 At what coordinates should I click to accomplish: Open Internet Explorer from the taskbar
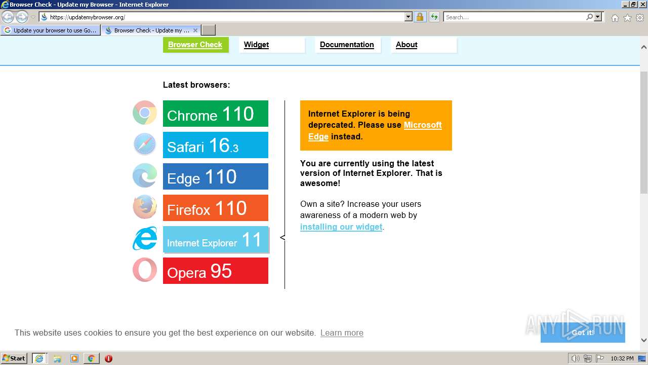[x=39, y=358]
